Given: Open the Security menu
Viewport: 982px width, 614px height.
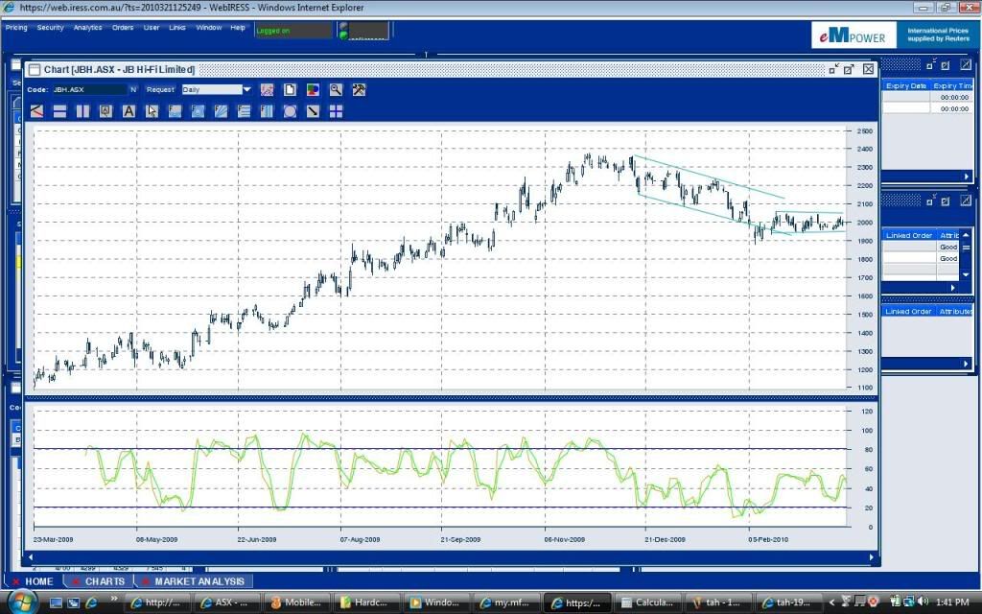Looking at the screenshot, I should [50, 28].
